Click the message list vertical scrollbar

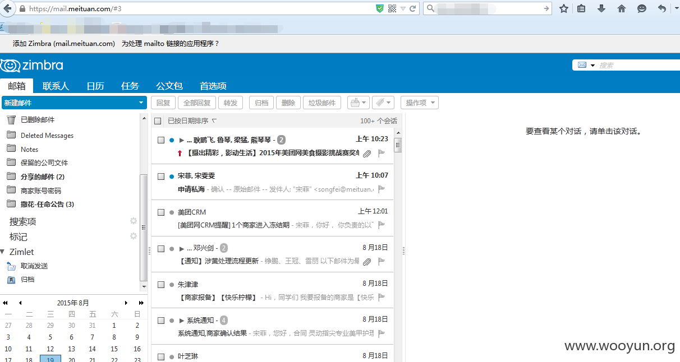pyautogui.click(x=398, y=145)
